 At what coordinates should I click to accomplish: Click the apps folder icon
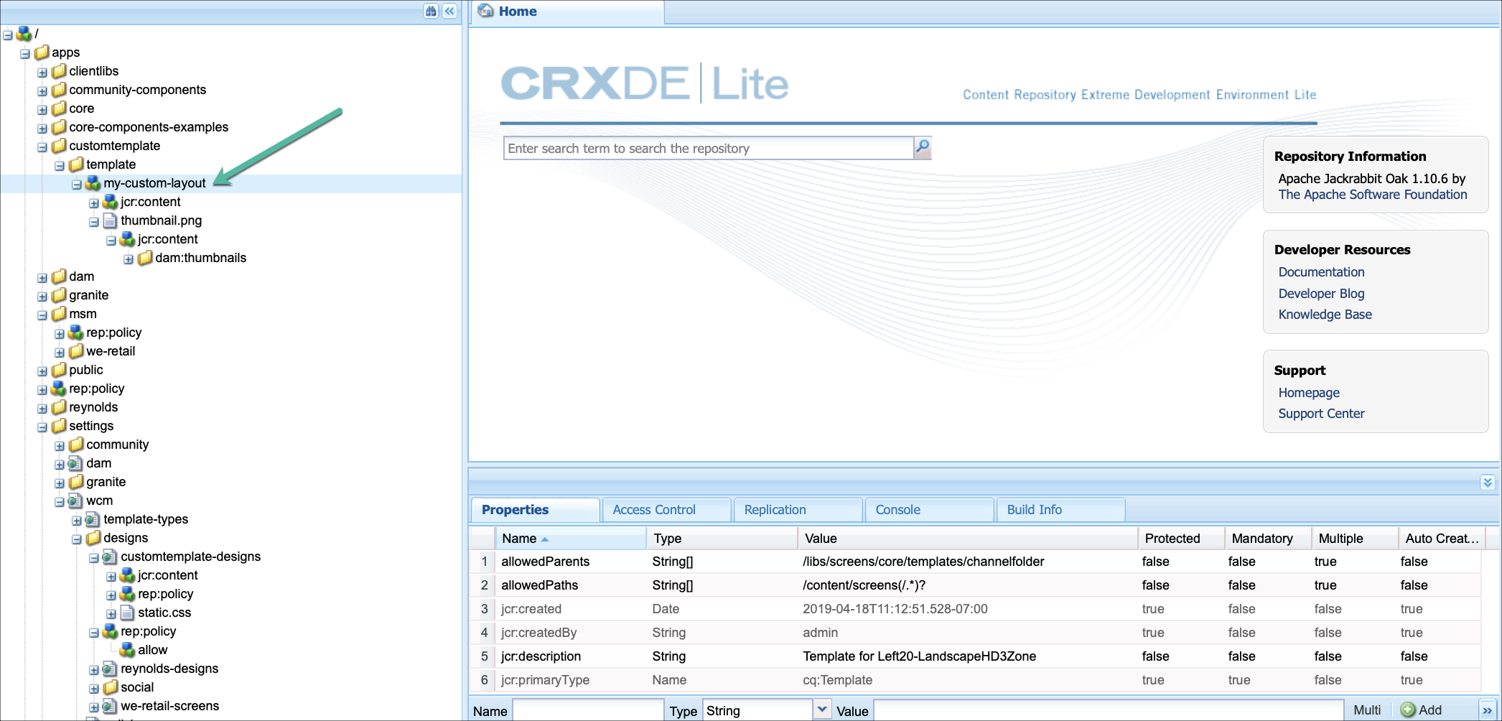click(42, 52)
